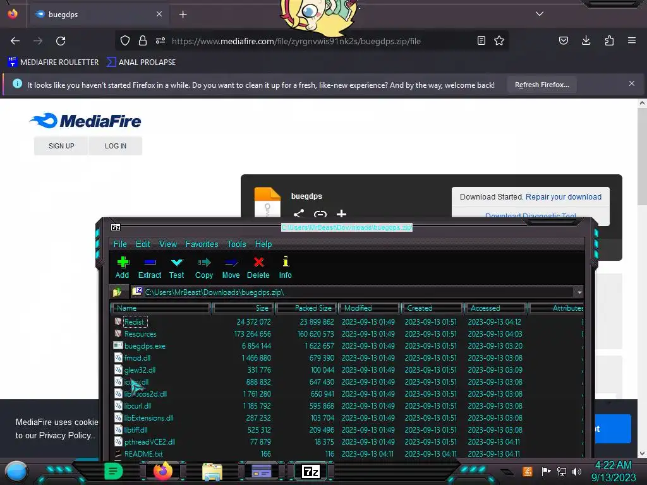This screenshot has width=647, height=485.
Task: Go back in Firefox
Action: 15,41
